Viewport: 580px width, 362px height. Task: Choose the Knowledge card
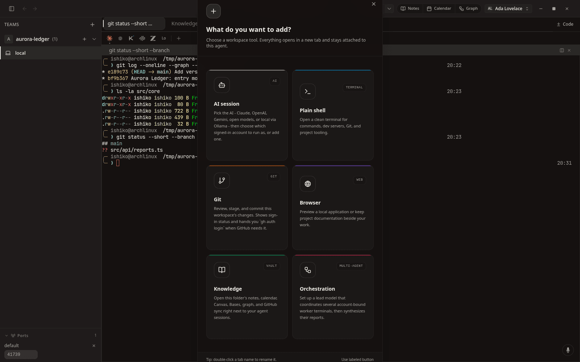[247, 297]
